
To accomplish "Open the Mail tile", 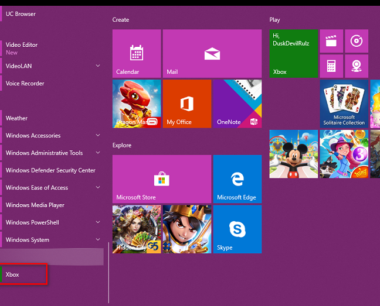I will [x=212, y=53].
